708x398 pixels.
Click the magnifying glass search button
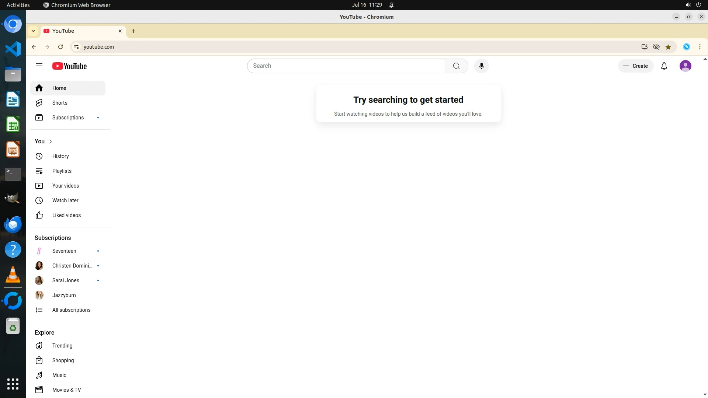[x=456, y=66]
